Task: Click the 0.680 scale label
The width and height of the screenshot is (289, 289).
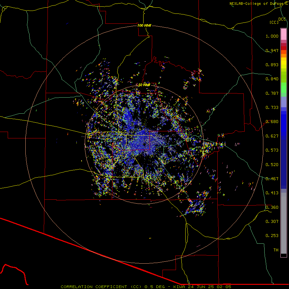Action: pyautogui.click(x=272, y=122)
